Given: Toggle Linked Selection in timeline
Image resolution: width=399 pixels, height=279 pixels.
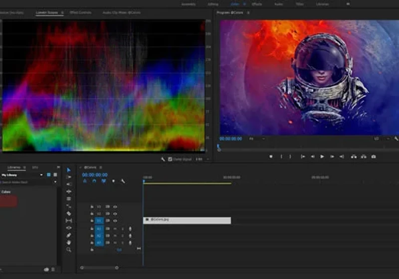Looking at the screenshot, I should coord(104,181).
